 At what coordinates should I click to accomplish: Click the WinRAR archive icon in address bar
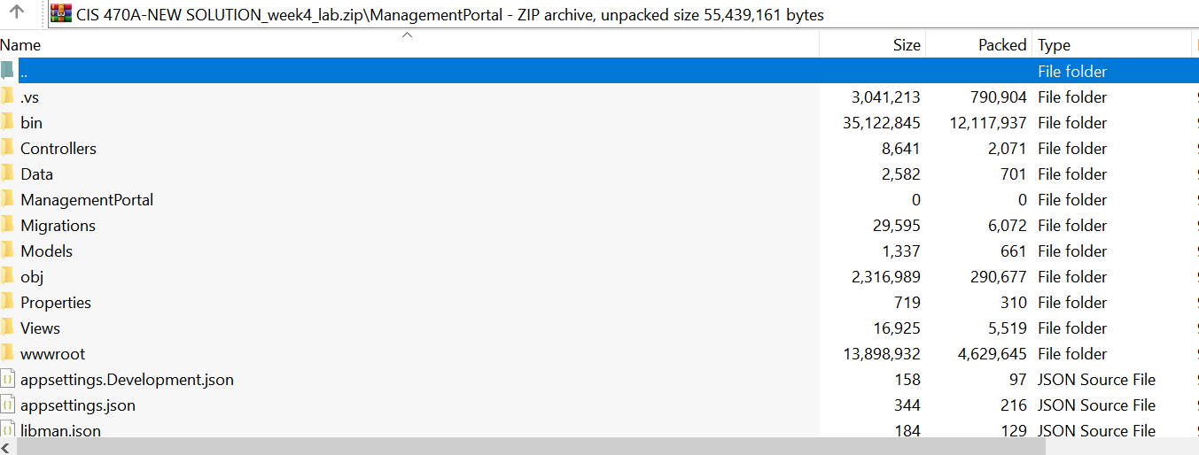tap(61, 14)
